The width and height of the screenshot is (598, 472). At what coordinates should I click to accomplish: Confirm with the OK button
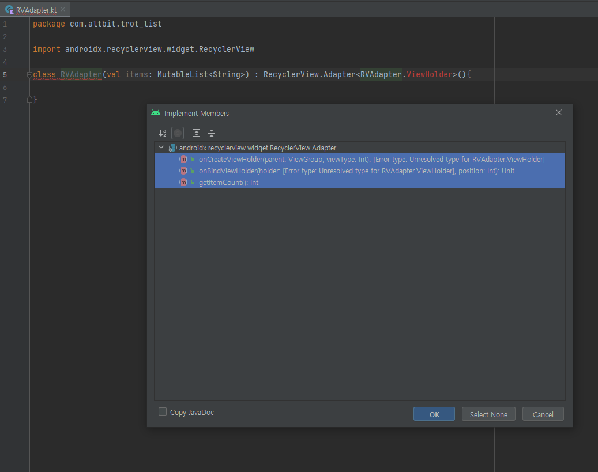click(434, 414)
